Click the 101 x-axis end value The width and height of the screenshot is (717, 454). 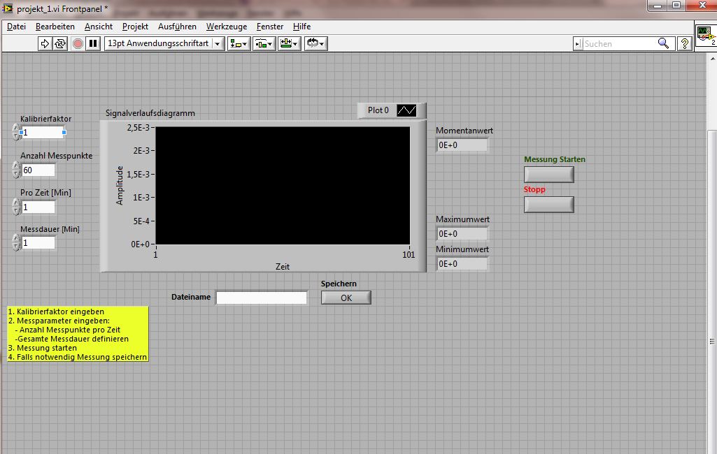pyautogui.click(x=409, y=255)
